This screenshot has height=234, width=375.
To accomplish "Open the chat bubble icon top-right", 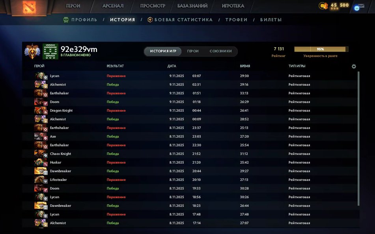I will coord(356,7).
